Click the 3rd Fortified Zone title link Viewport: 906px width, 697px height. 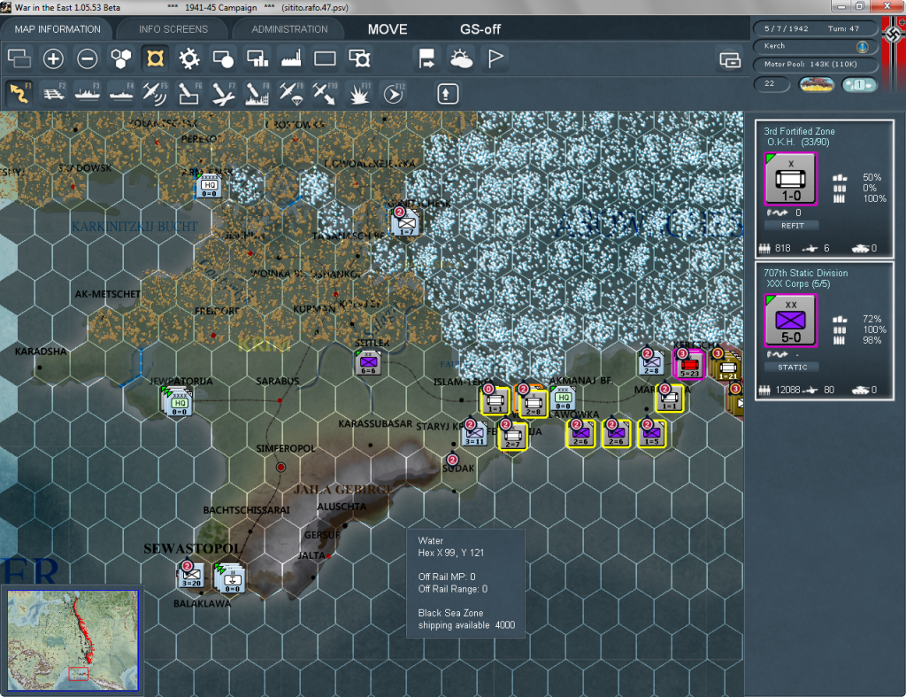pyautogui.click(x=799, y=131)
